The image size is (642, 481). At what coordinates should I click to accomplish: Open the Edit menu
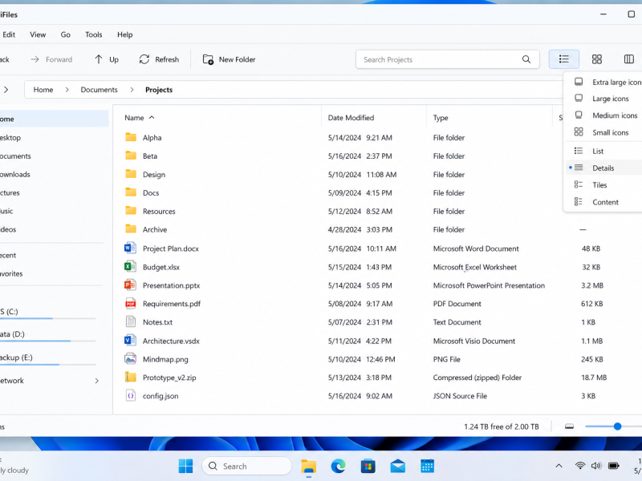point(9,34)
